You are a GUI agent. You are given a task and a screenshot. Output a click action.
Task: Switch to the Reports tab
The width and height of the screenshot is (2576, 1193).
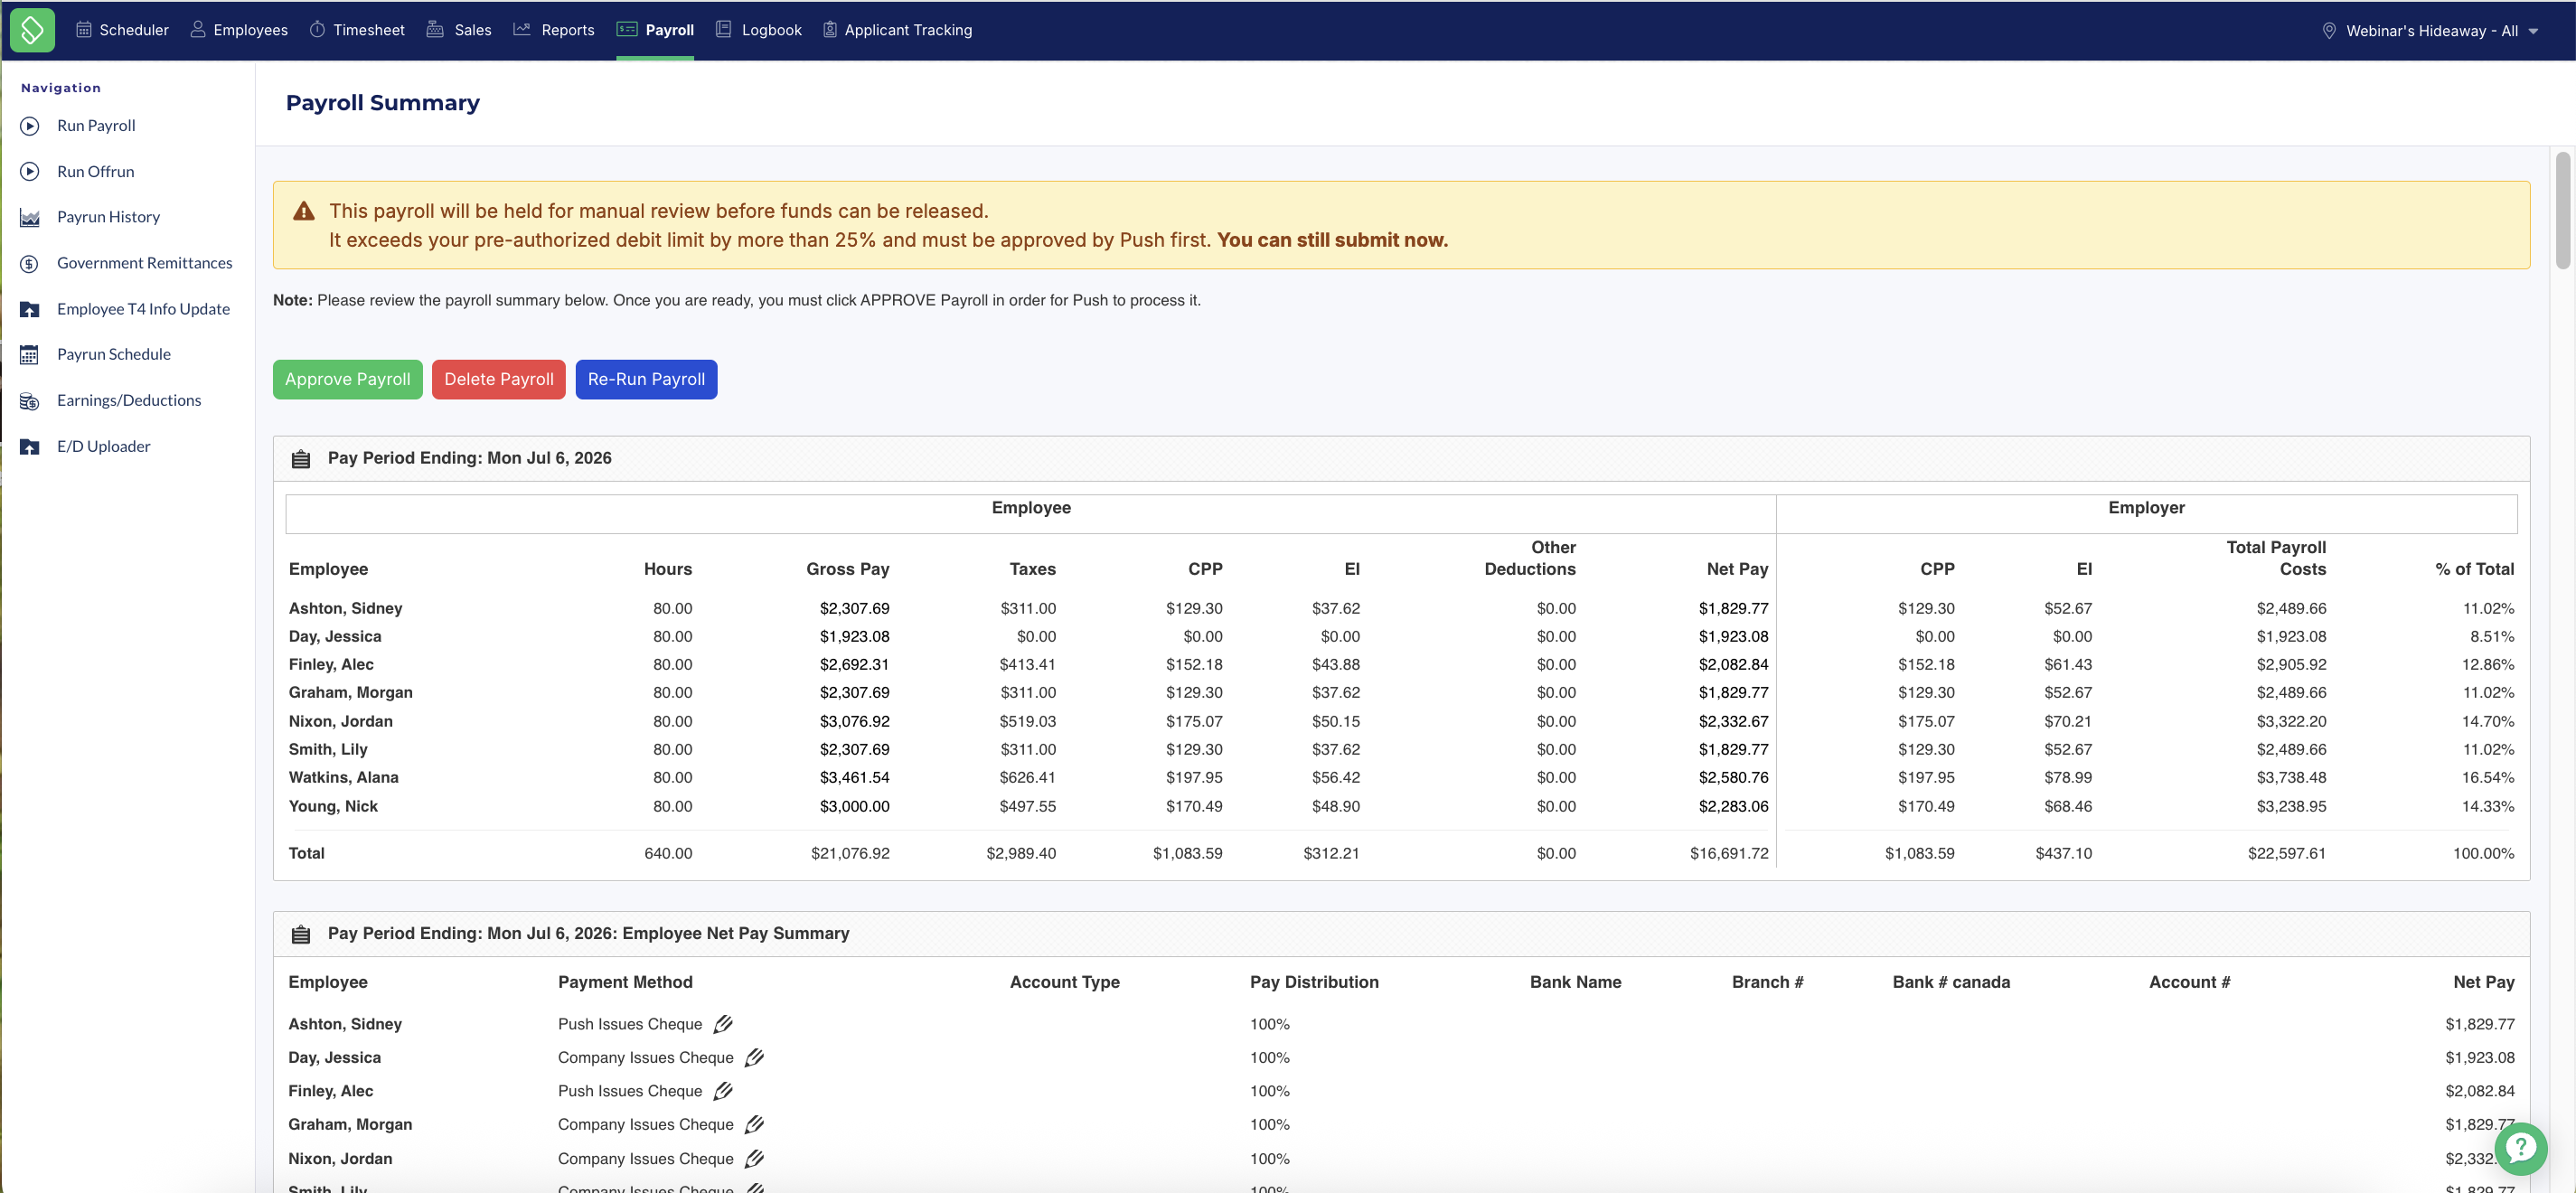tap(554, 30)
